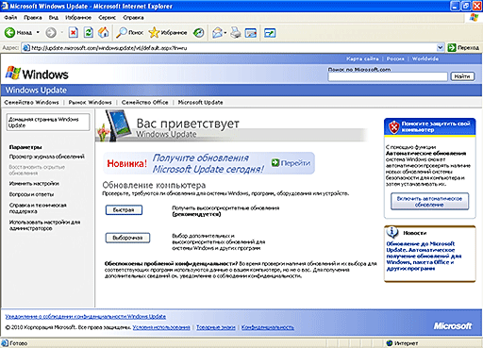
Task: Click the Новости info balloon icon
Action: coord(392,232)
